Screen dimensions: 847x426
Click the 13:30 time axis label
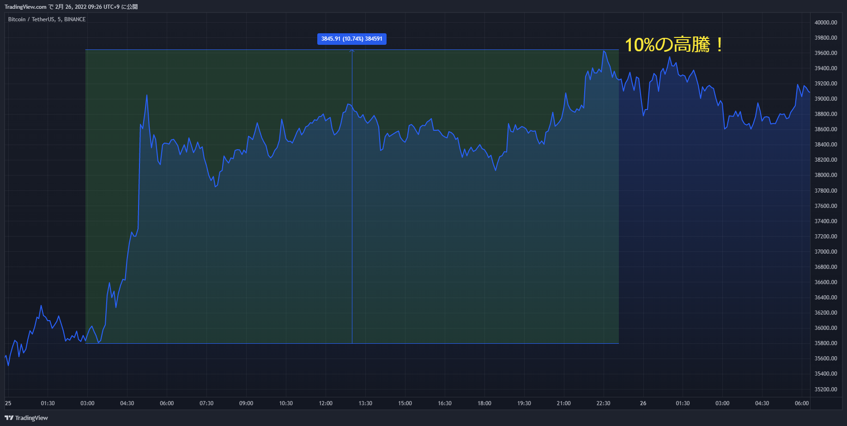pos(365,403)
